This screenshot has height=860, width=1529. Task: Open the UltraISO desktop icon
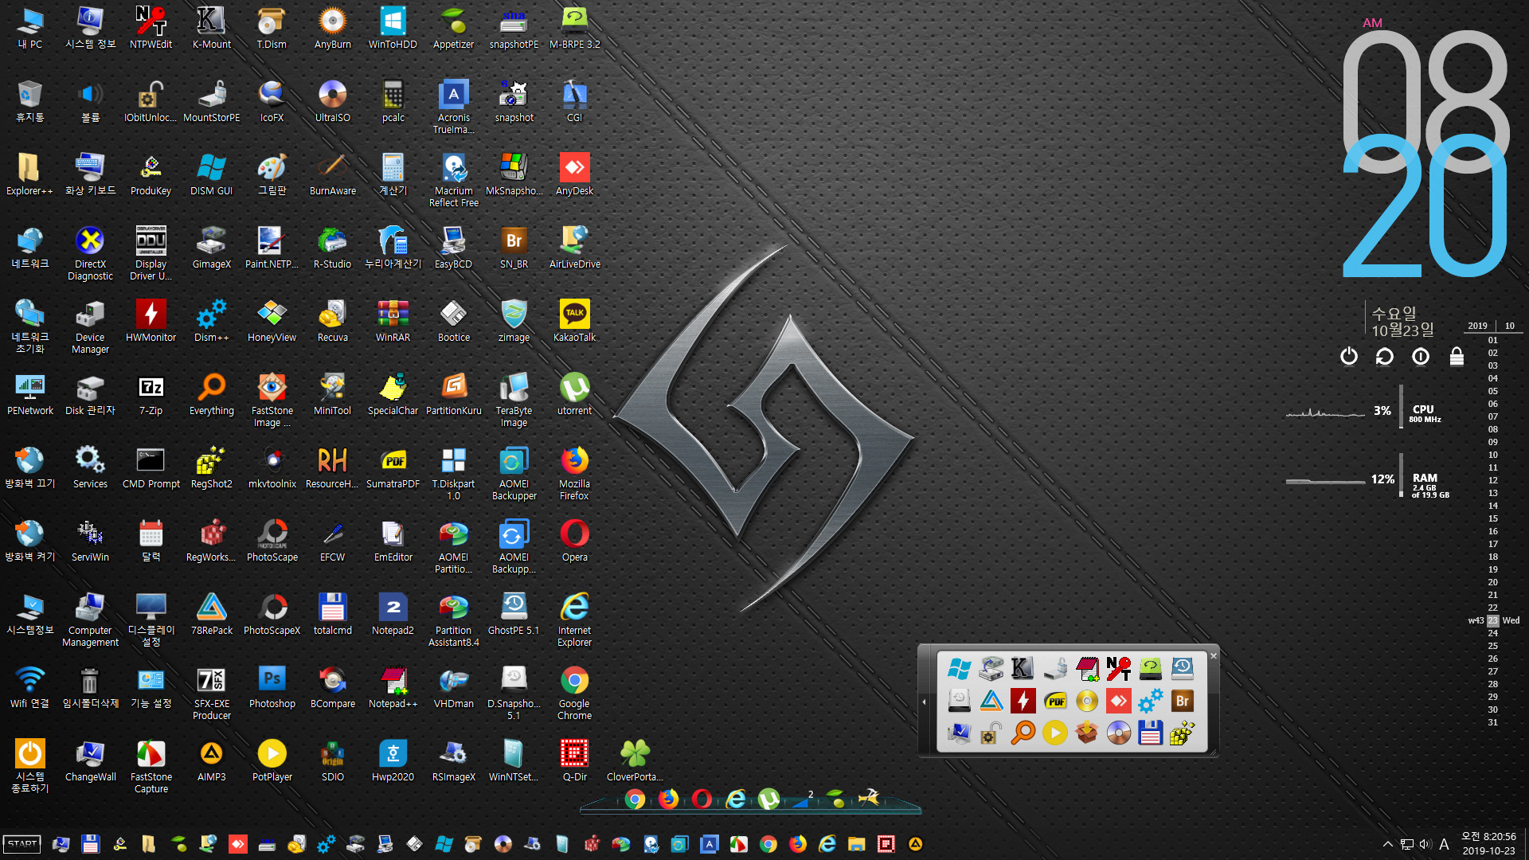(332, 101)
